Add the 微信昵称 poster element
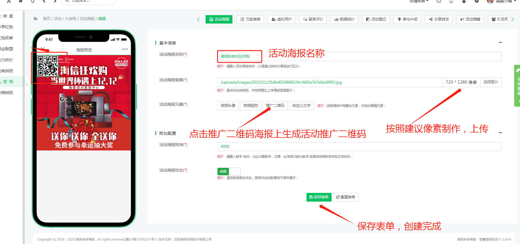 (251, 106)
